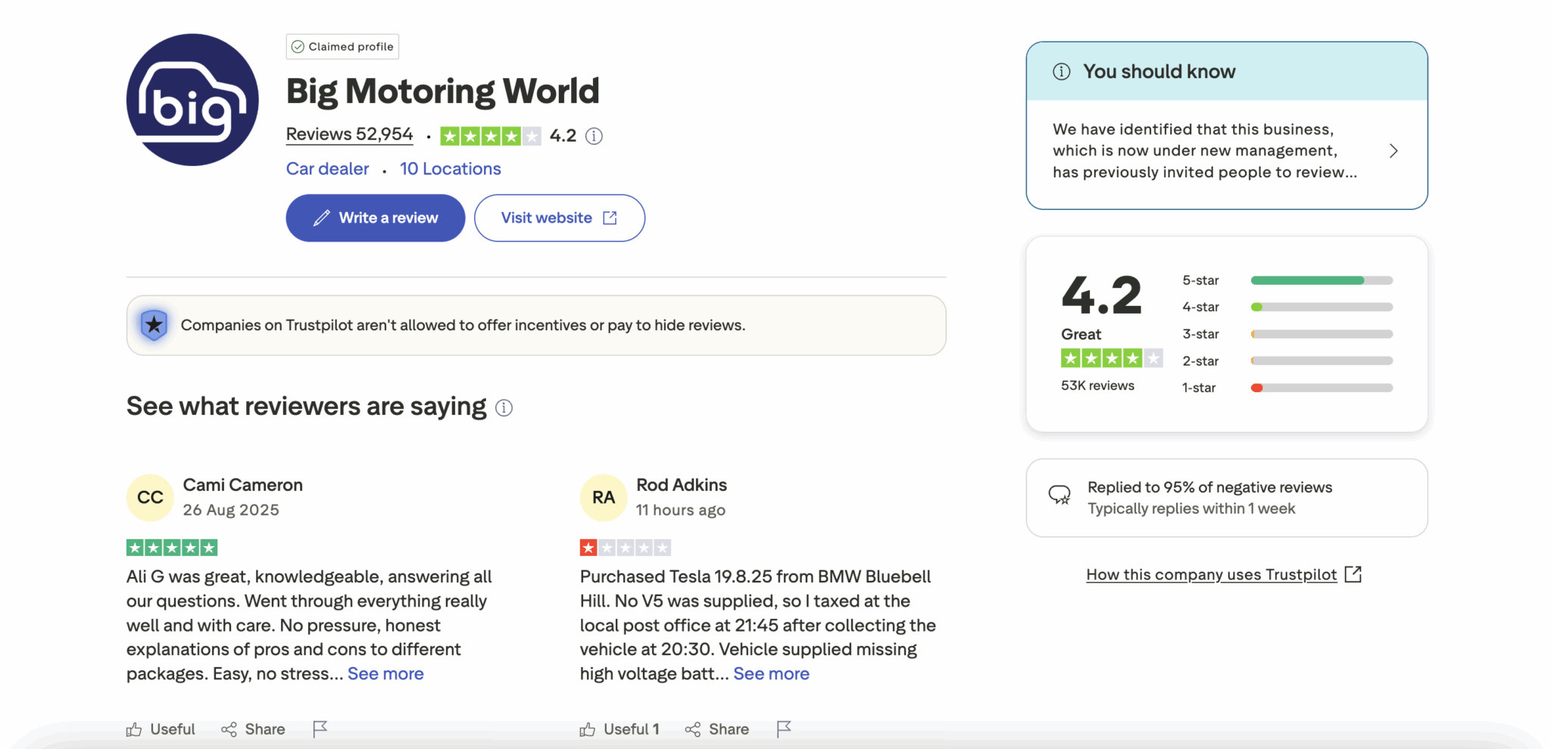The width and height of the screenshot is (1551, 749).
Task: Open the info icon next to 'See what reviewers are saying'
Action: [504, 408]
